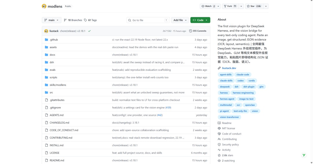The height and width of the screenshot is (164, 313).
Task: Click the star icon beside 2.6k stars
Action: tap(219, 155)
